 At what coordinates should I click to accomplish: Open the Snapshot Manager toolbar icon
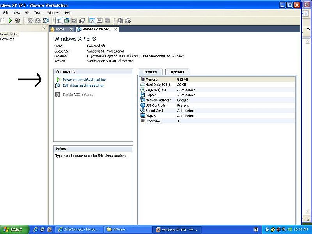point(46,21)
